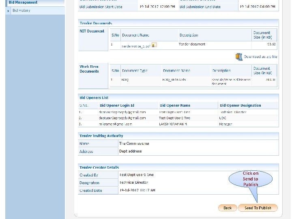Click the Tender Creator Details section header
The width and height of the screenshot is (292, 219).
point(99,167)
